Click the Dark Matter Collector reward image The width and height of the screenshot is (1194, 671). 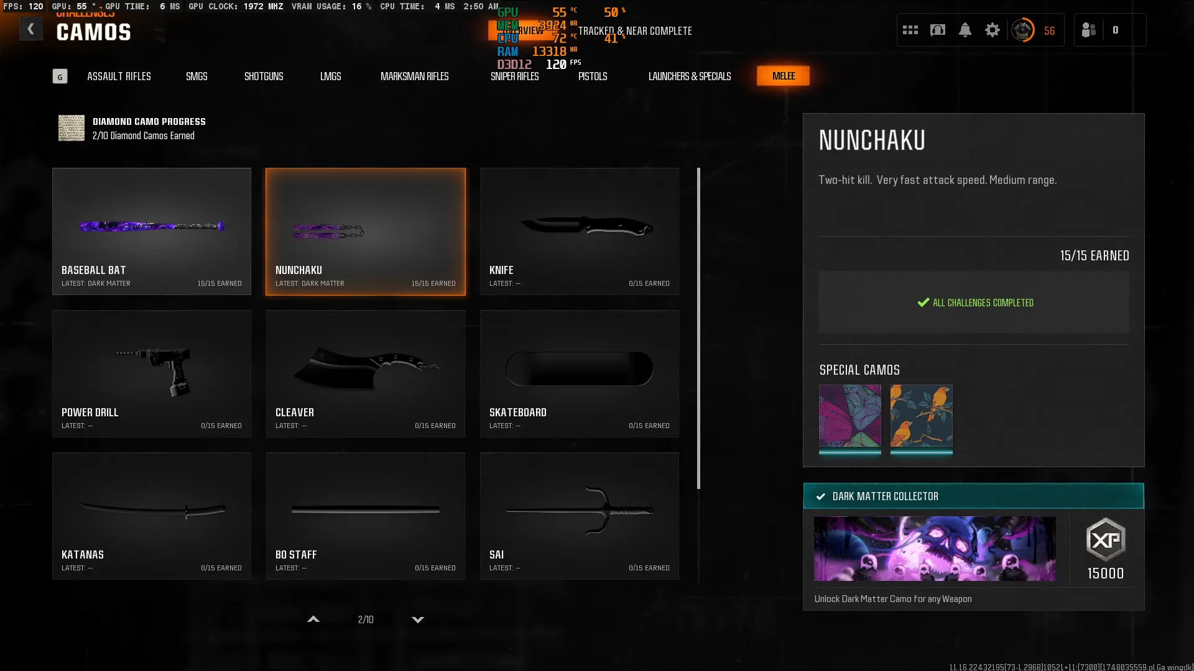click(x=935, y=549)
